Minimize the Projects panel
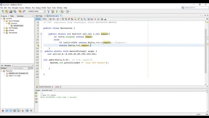Screen dimensions: 209x118 pos(33,16)
